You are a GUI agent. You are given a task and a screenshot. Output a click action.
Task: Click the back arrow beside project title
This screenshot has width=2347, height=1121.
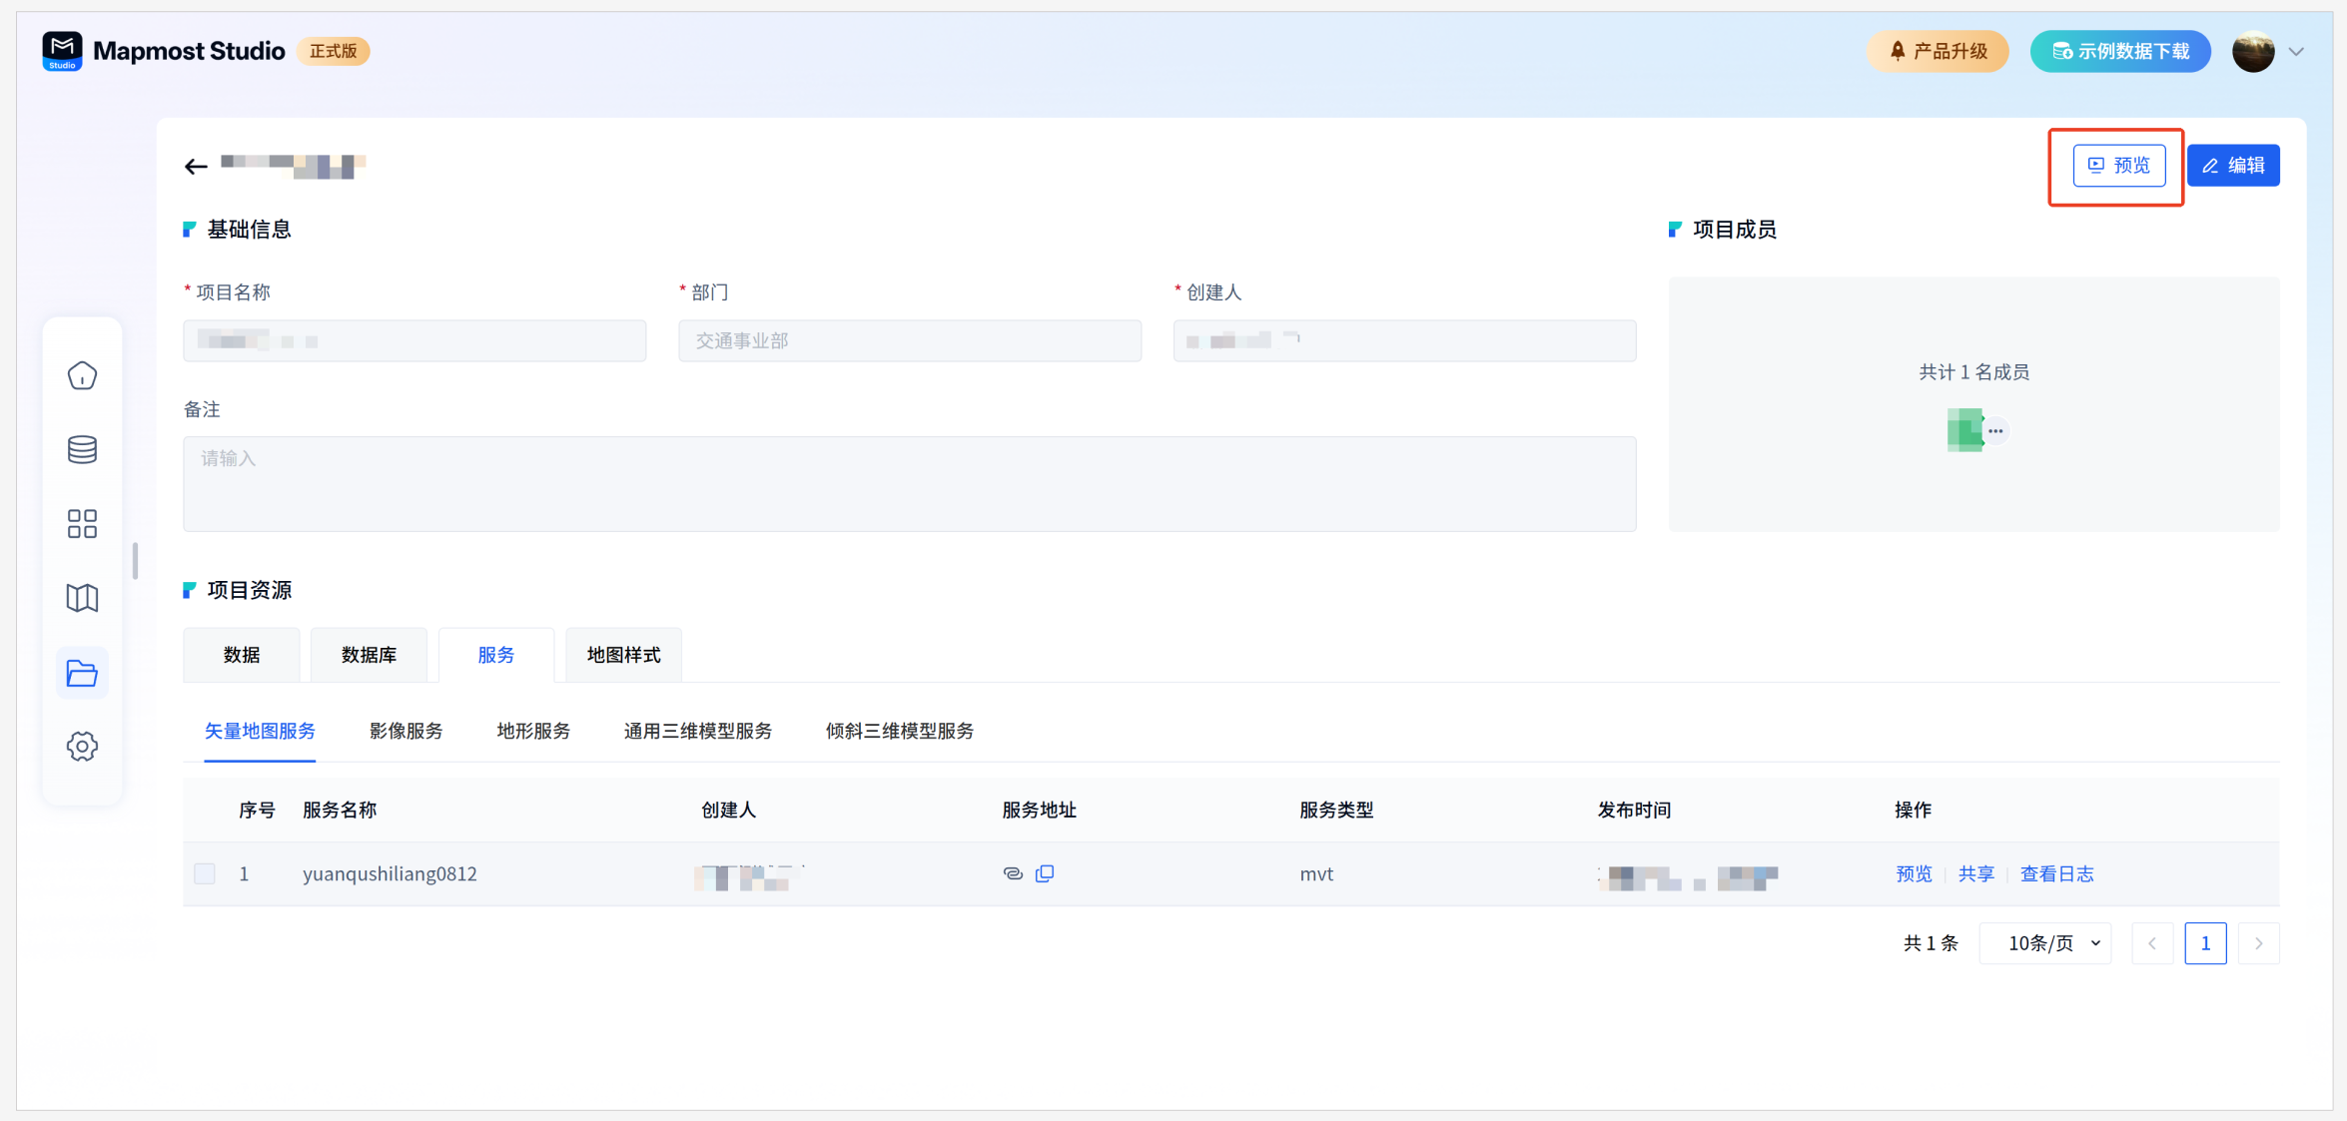pos(196,166)
